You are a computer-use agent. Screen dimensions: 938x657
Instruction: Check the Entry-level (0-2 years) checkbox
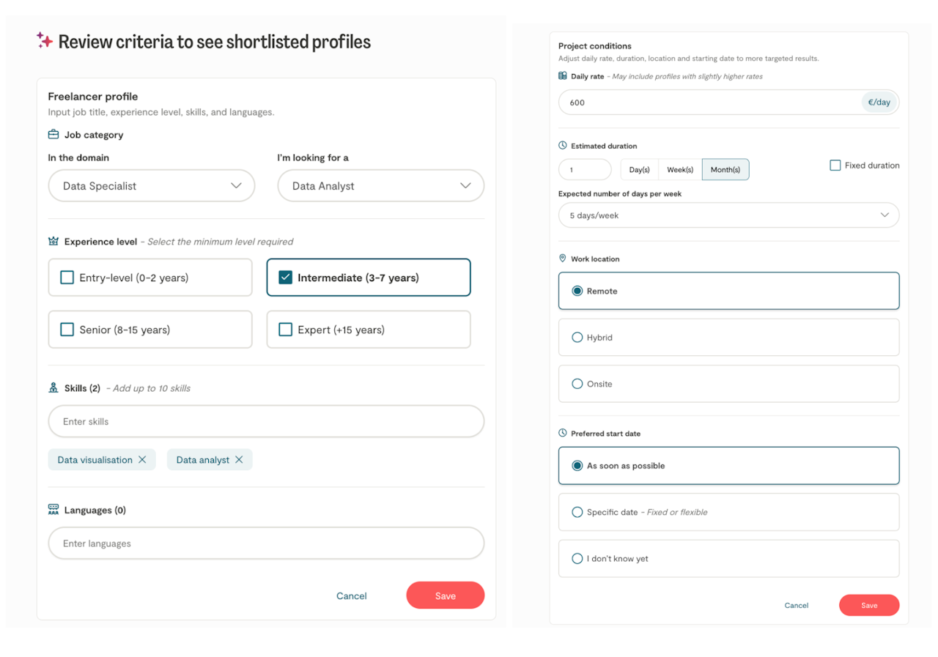pyautogui.click(x=67, y=278)
